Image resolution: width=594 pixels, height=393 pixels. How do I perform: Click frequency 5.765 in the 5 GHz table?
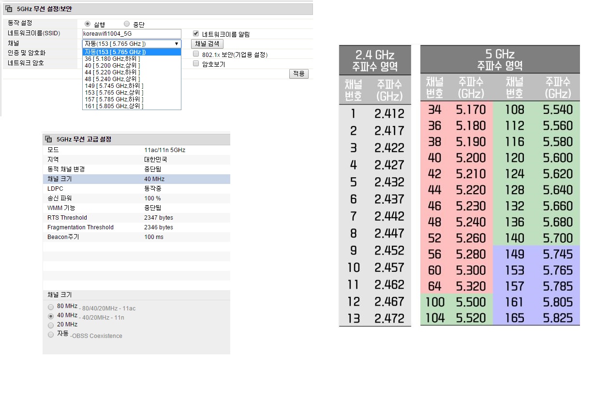tap(558, 270)
